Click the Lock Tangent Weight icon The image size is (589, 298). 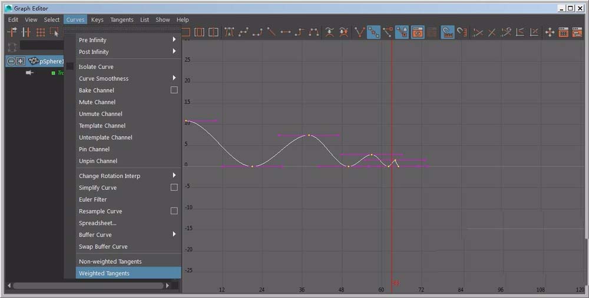click(x=402, y=32)
